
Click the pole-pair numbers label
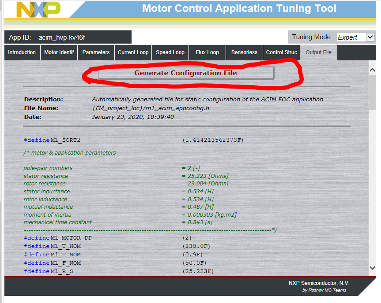pyautogui.click(x=48, y=168)
